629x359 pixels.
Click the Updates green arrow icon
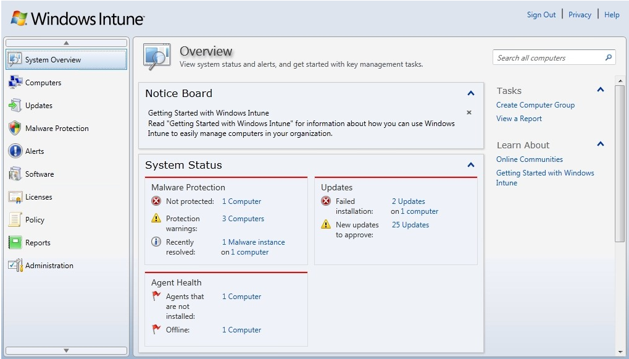pos(15,105)
